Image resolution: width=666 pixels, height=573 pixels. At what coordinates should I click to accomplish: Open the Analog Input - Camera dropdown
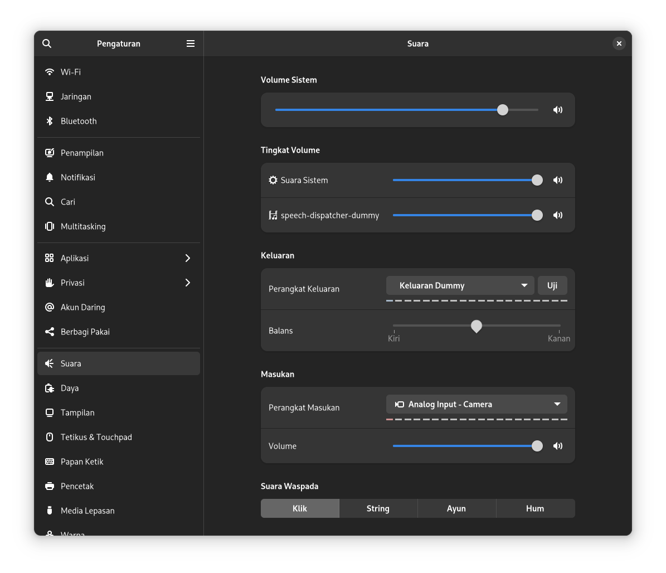click(x=477, y=404)
